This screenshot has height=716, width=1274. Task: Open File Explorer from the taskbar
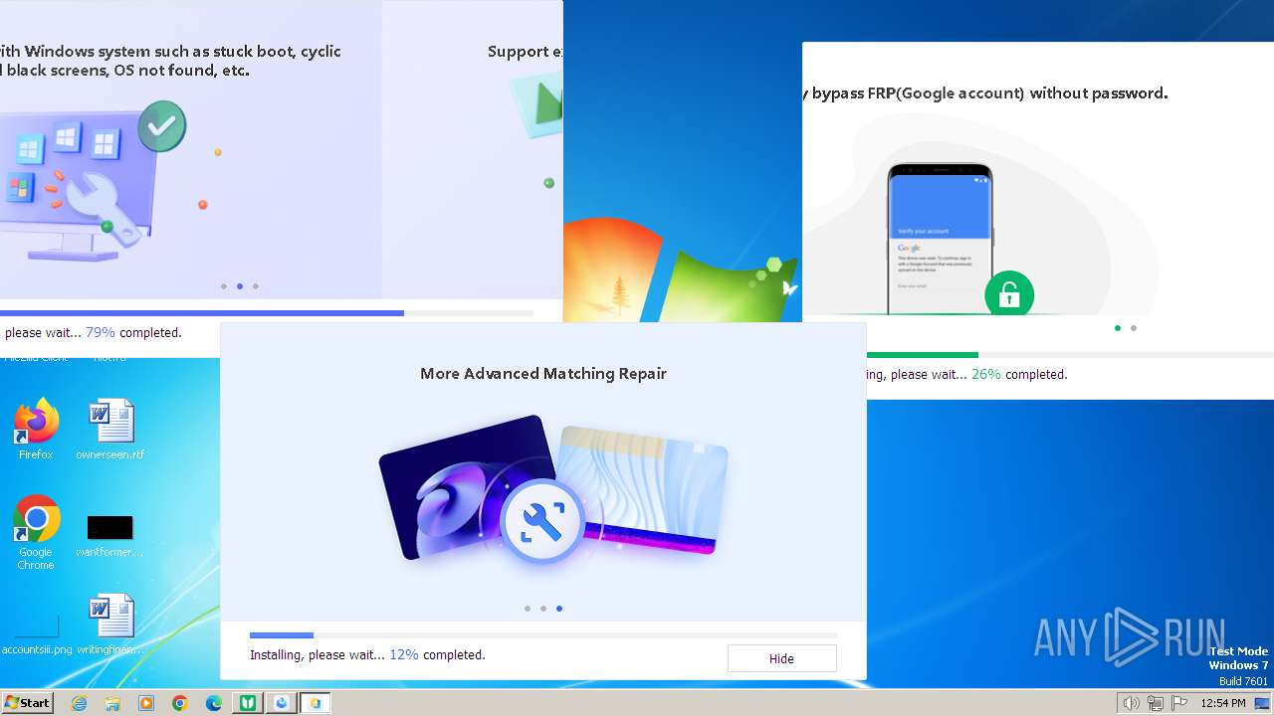point(112,703)
